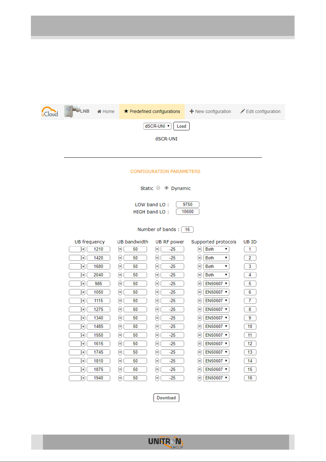This screenshot has height=462, width=326.
Task: Open the dSCR-UNI configuration dropdown
Action: (x=157, y=126)
